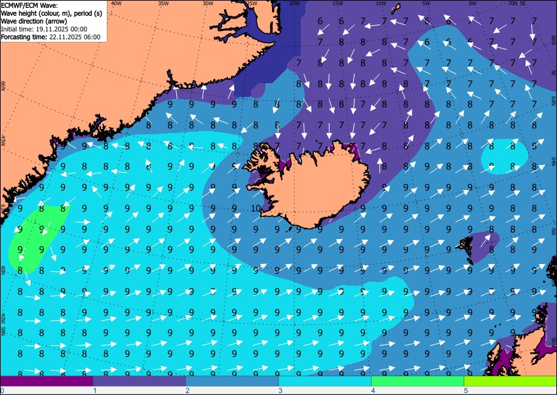The width and height of the screenshot is (557, 395).
Task: Click the violet 1–2 m legend swatch
Action: tap(139, 381)
